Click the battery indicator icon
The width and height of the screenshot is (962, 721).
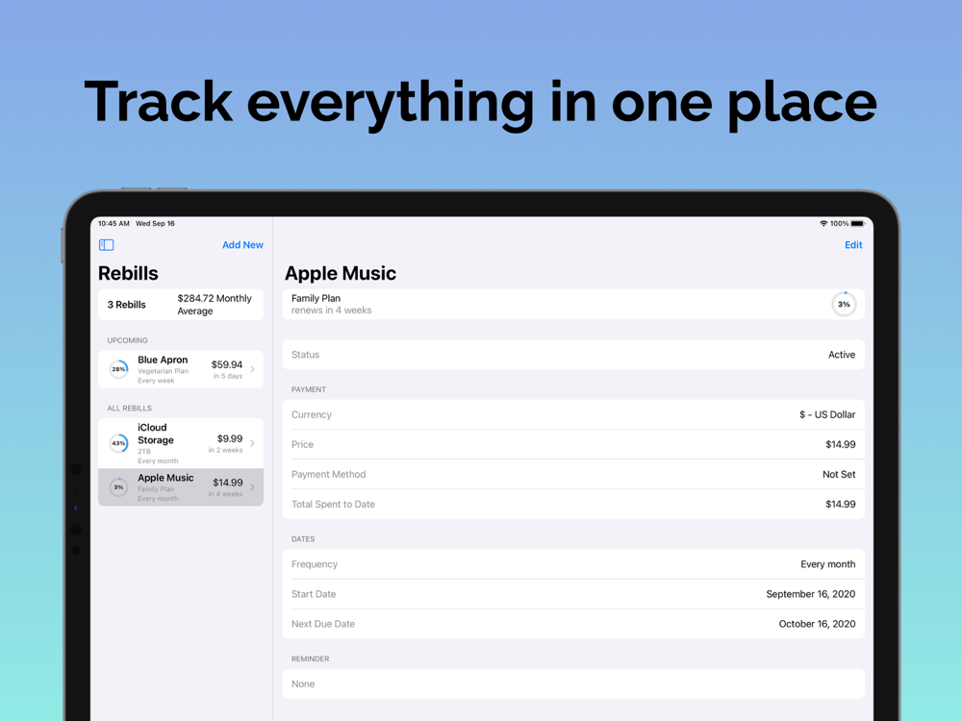[858, 224]
